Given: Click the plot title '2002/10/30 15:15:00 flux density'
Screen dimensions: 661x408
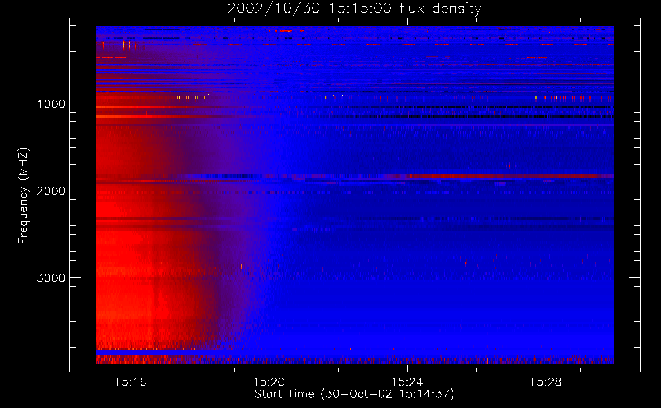Looking at the screenshot, I should (x=354, y=8).
